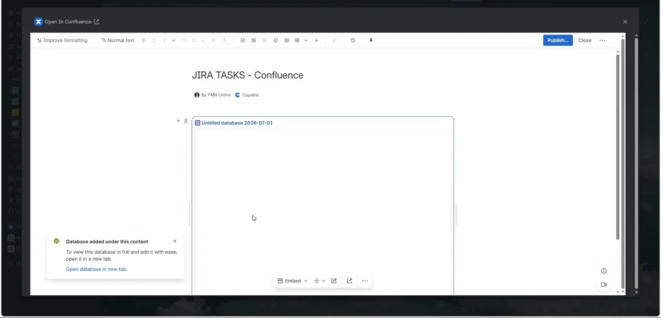This screenshot has width=661, height=318.
Task: Click the video record icon
Action: 604,284
